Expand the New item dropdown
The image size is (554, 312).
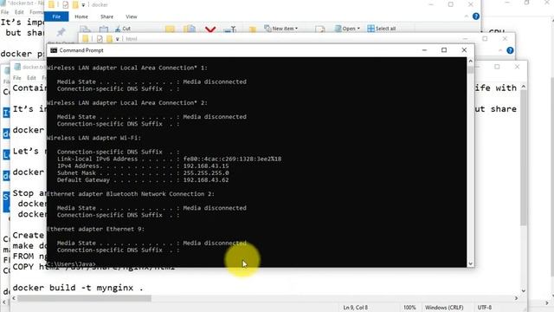point(281,29)
